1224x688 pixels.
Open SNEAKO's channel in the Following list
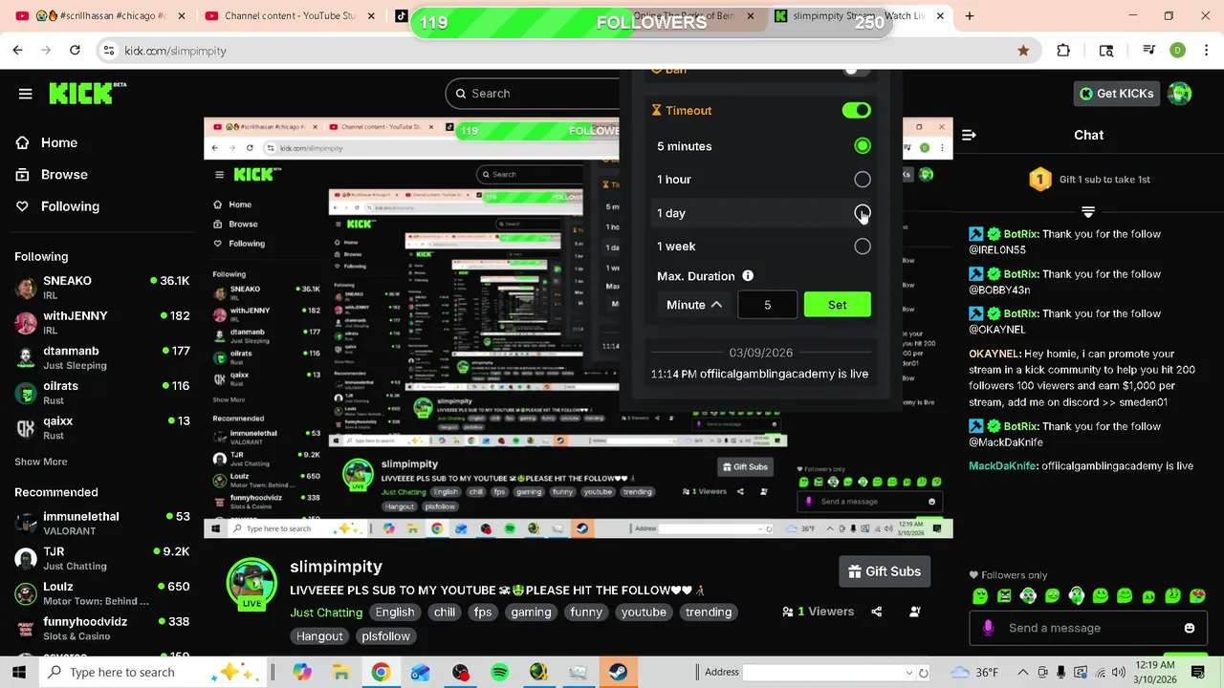point(102,288)
